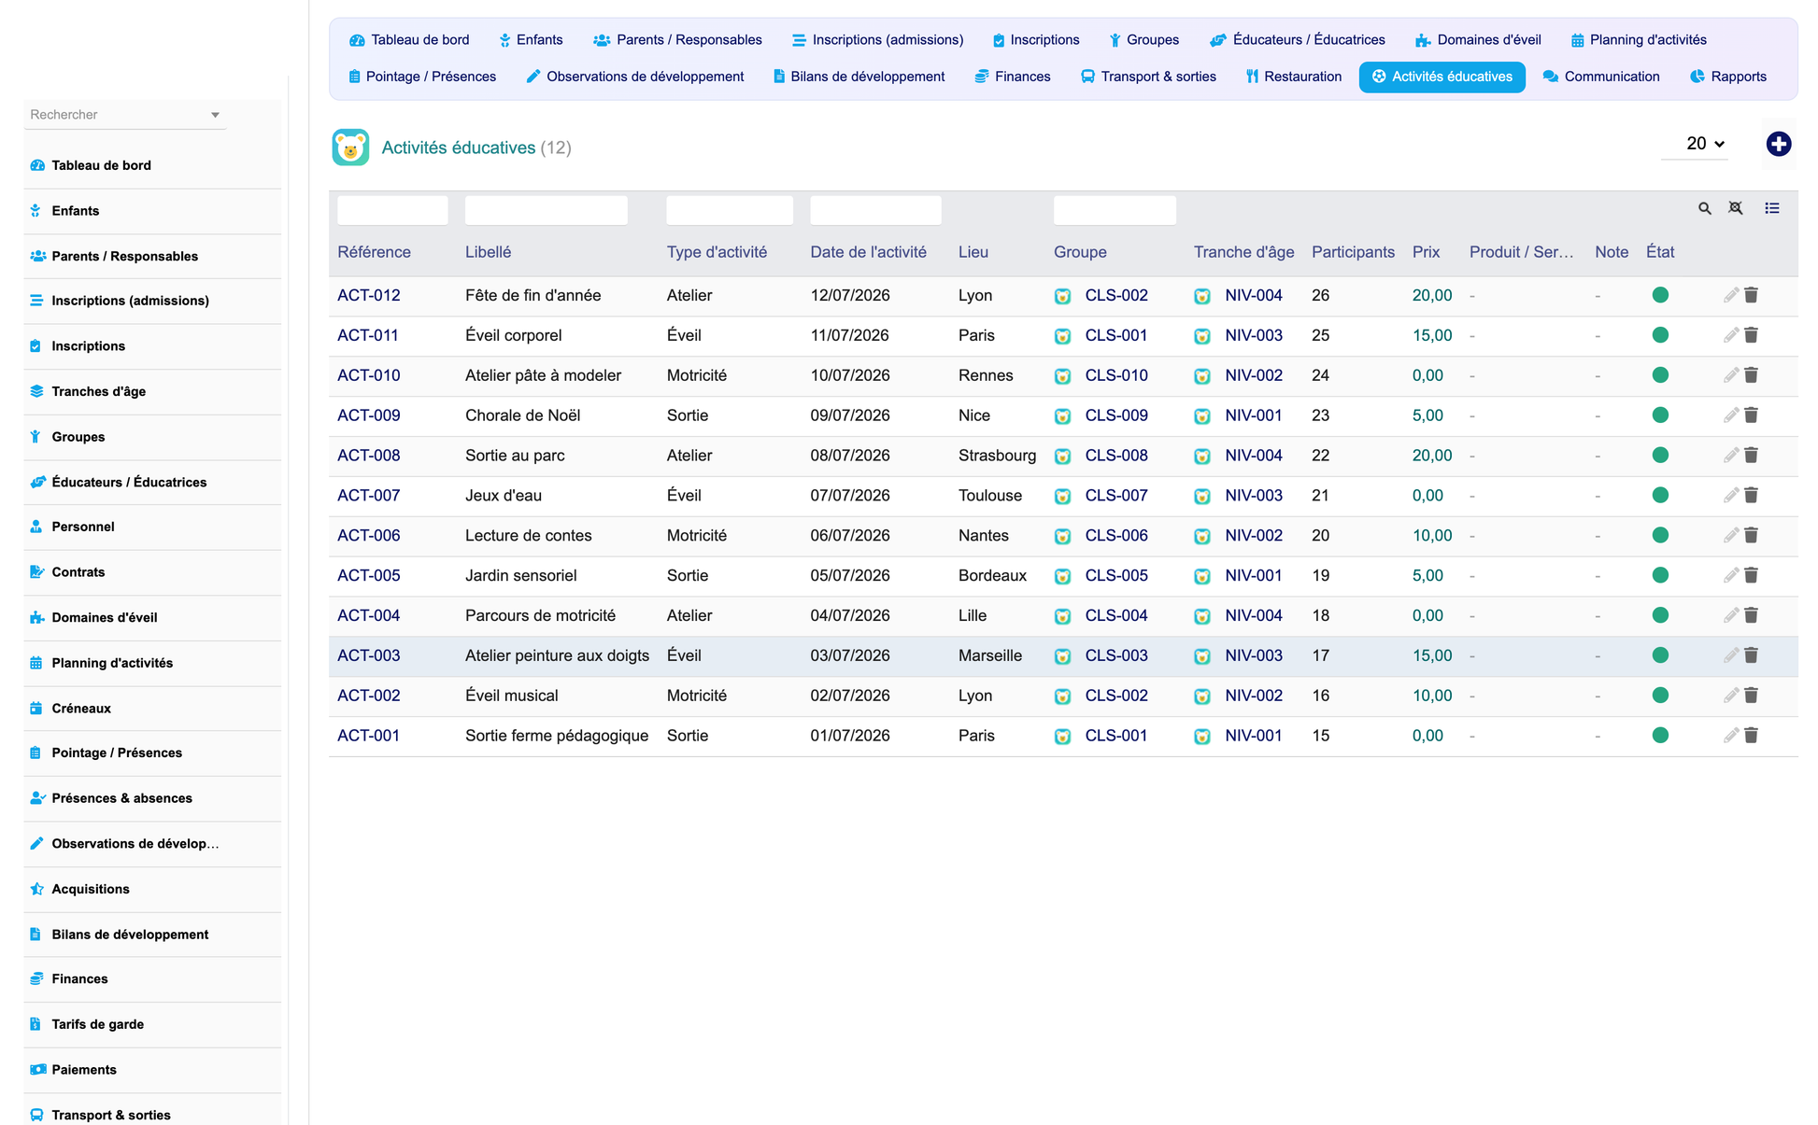The width and height of the screenshot is (1818, 1125).
Task: Click the Acquisitions star icon in sidebar
Action: coord(37,889)
